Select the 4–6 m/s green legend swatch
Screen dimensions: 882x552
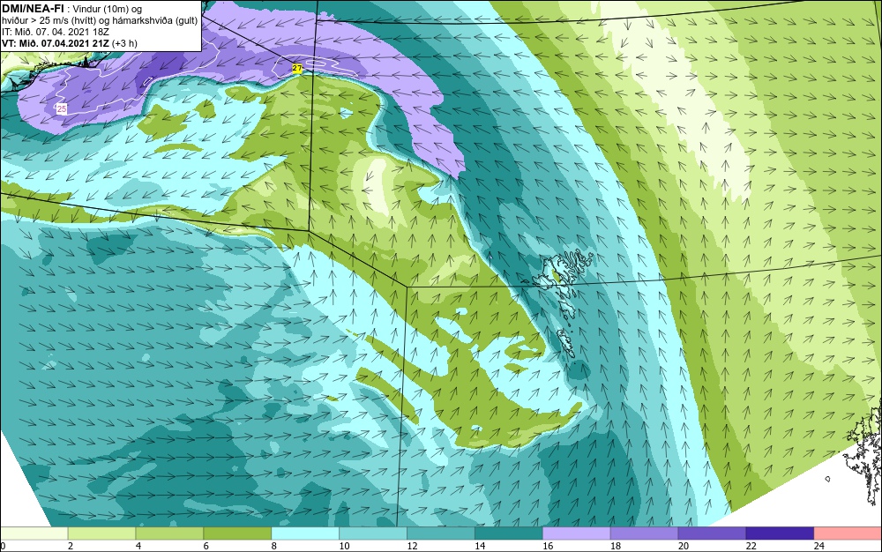coord(169,533)
